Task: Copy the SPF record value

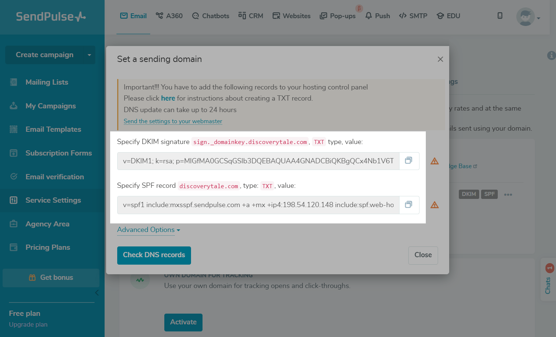Action: [x=409, y=205]
